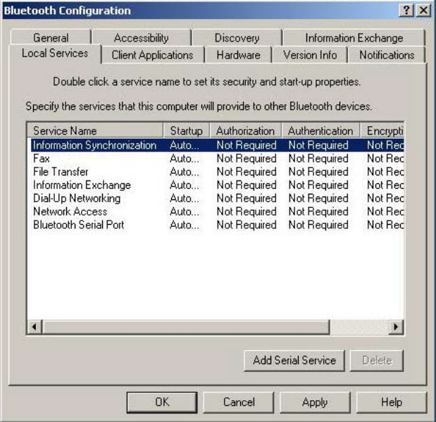Click Authorization value for File Transfer
The image size is (436, 422).
coord(247,172)
